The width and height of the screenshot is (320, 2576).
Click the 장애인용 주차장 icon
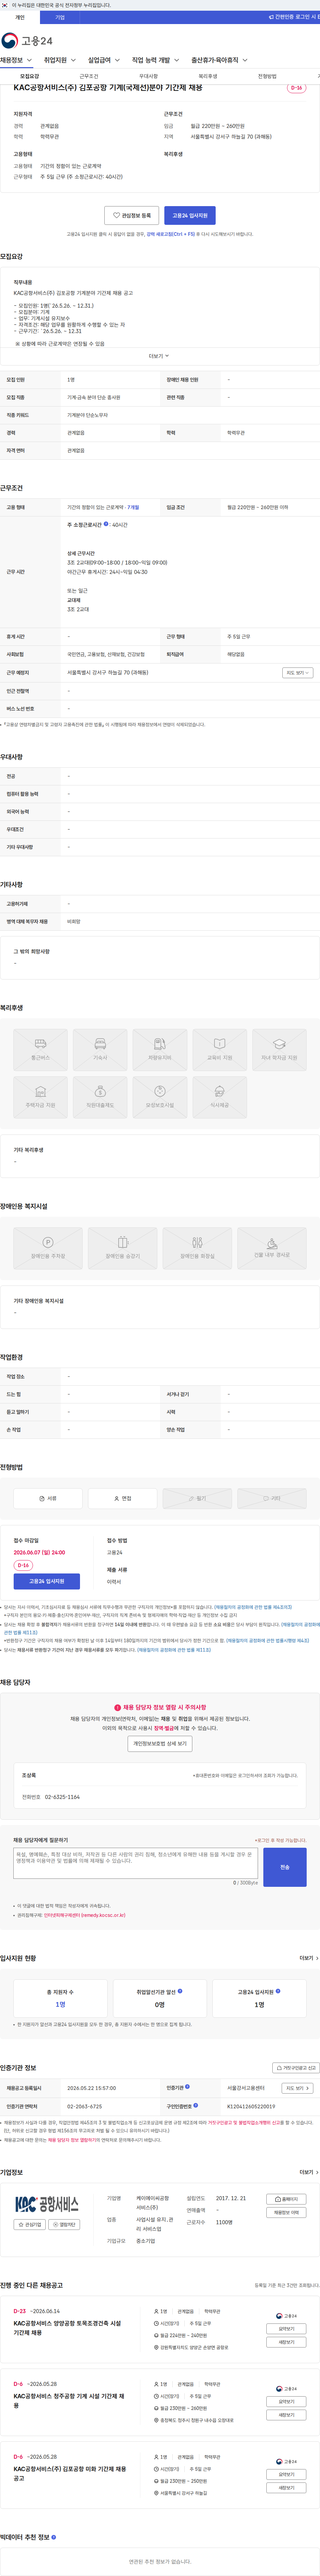[48, 1248]
